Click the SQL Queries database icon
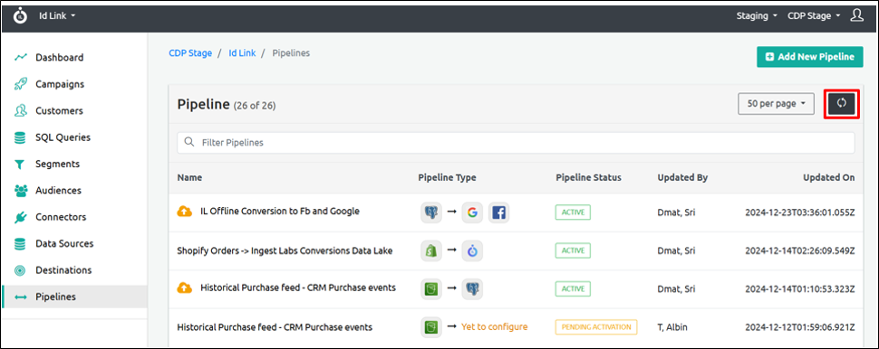Screen dimensions: 879x349 pos(21,137)
